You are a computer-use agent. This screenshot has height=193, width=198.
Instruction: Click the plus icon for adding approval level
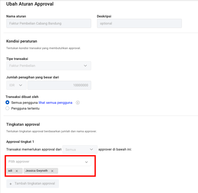pyautogui.click(x=11, y=183)
